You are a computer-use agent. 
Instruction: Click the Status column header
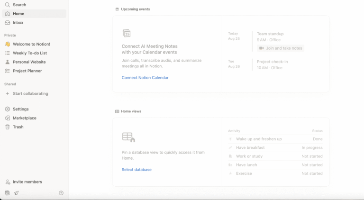(x=318, y=131)
